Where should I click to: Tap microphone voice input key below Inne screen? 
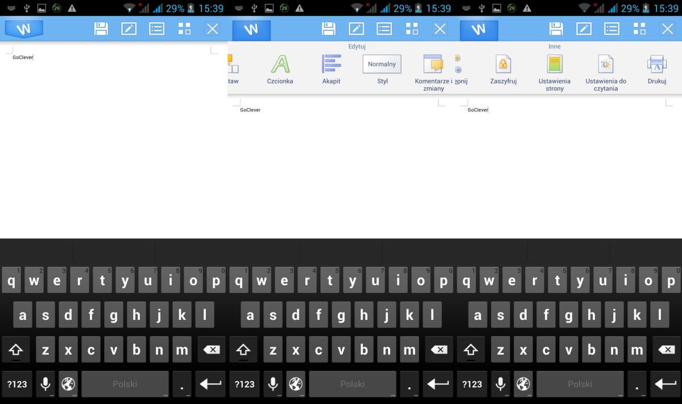tap(500, 384)
